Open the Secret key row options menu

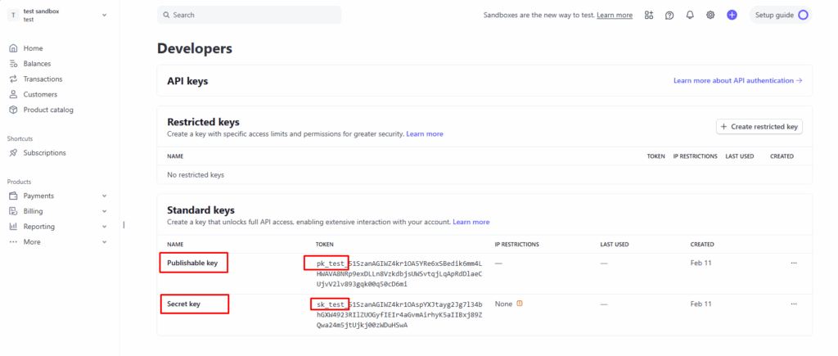click(x=793, y=304)
